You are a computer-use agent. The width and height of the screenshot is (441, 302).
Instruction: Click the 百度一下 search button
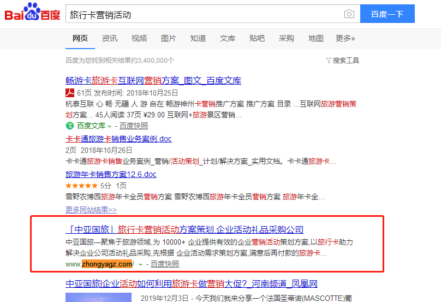(x=388, y=14)
